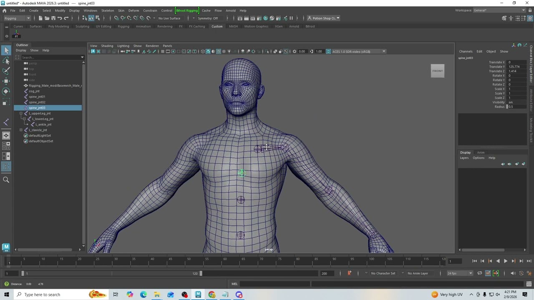Click the Maya home icon in menu bar

(5, 10)
